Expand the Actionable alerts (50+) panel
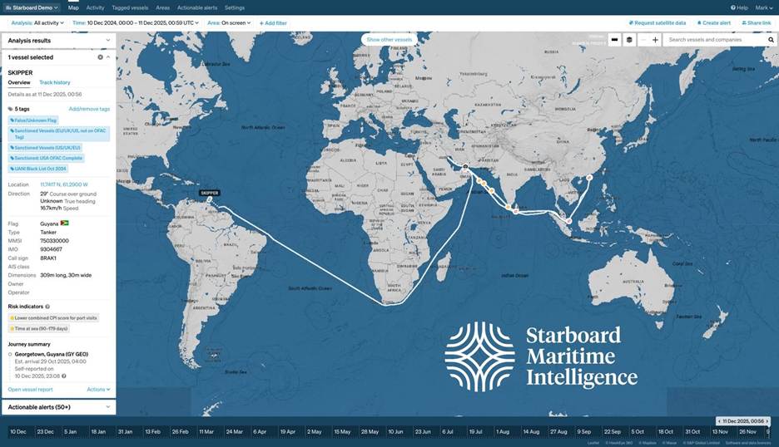Image resolution: width=779 pixels, height=447 pixels. (58, 407)
